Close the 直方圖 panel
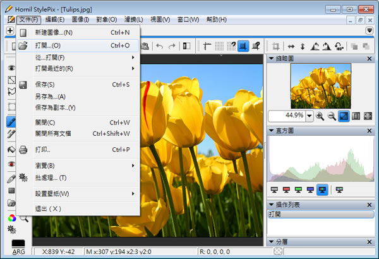This screenshot has width=379, height=259. pos(370,131)
